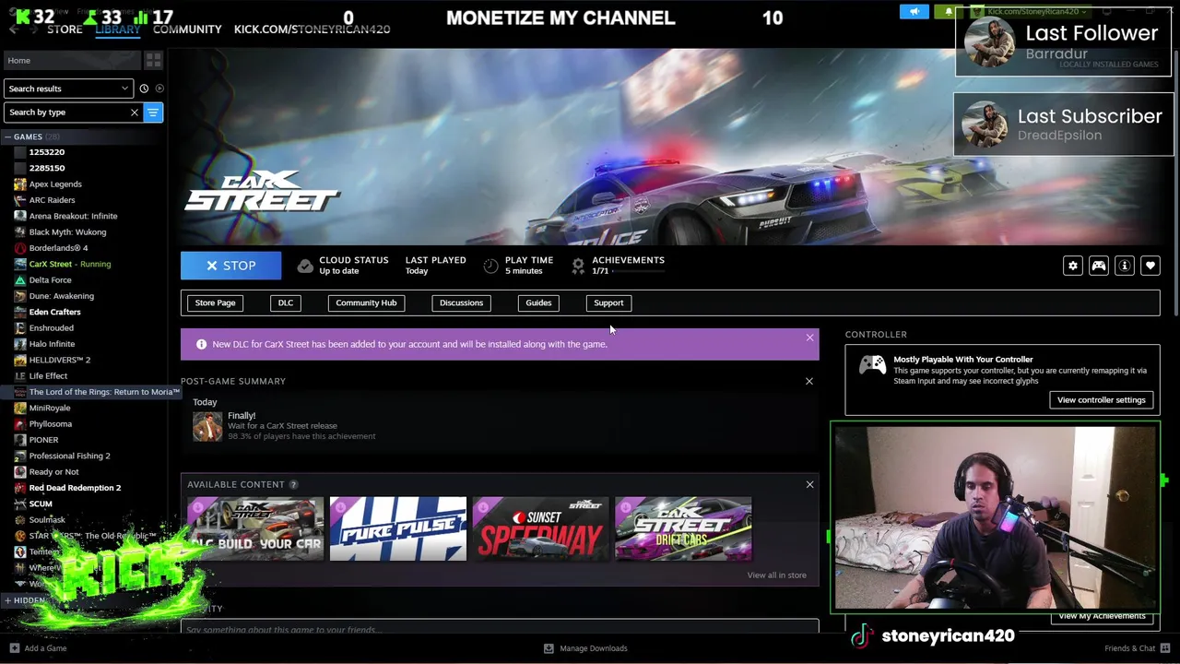
Task: Click the Add a Game plus icon
Action: [x=14, y=648]
